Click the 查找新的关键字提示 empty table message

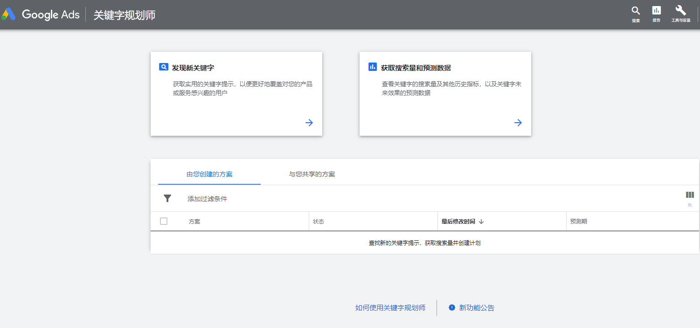[x=424, y=243]
